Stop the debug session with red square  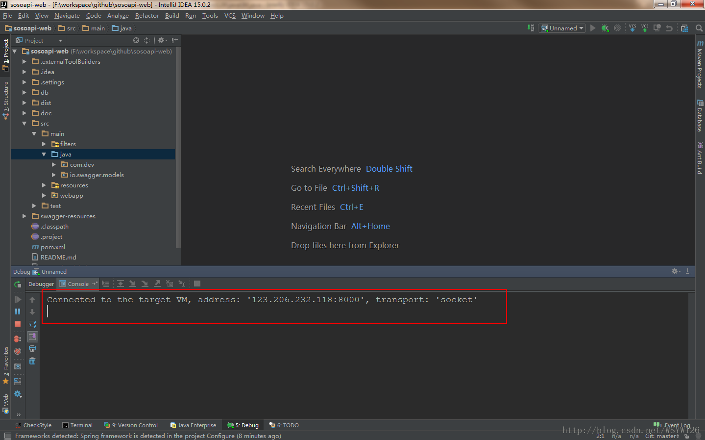click(18, 324)
